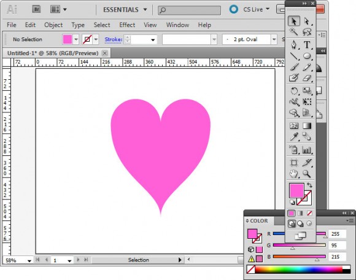Select the Pen tool
Screen dimensions: 356x280
tap(294, 45)
